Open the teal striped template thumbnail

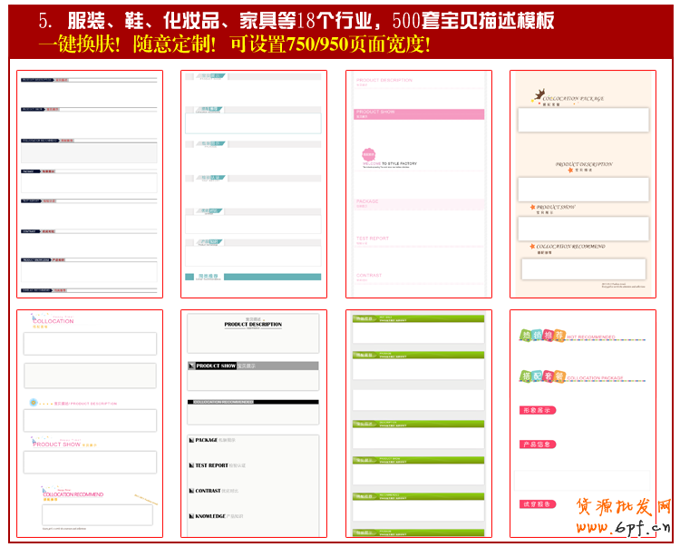253,184
